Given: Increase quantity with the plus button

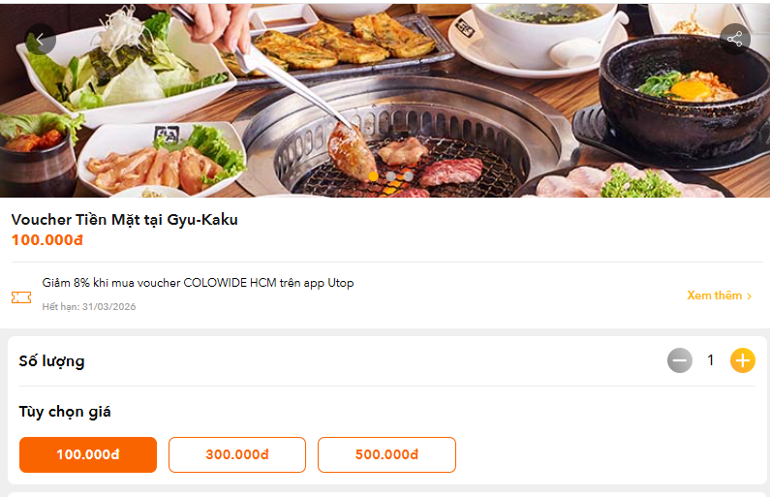Looking at the screenshot, I should [743, 361].
